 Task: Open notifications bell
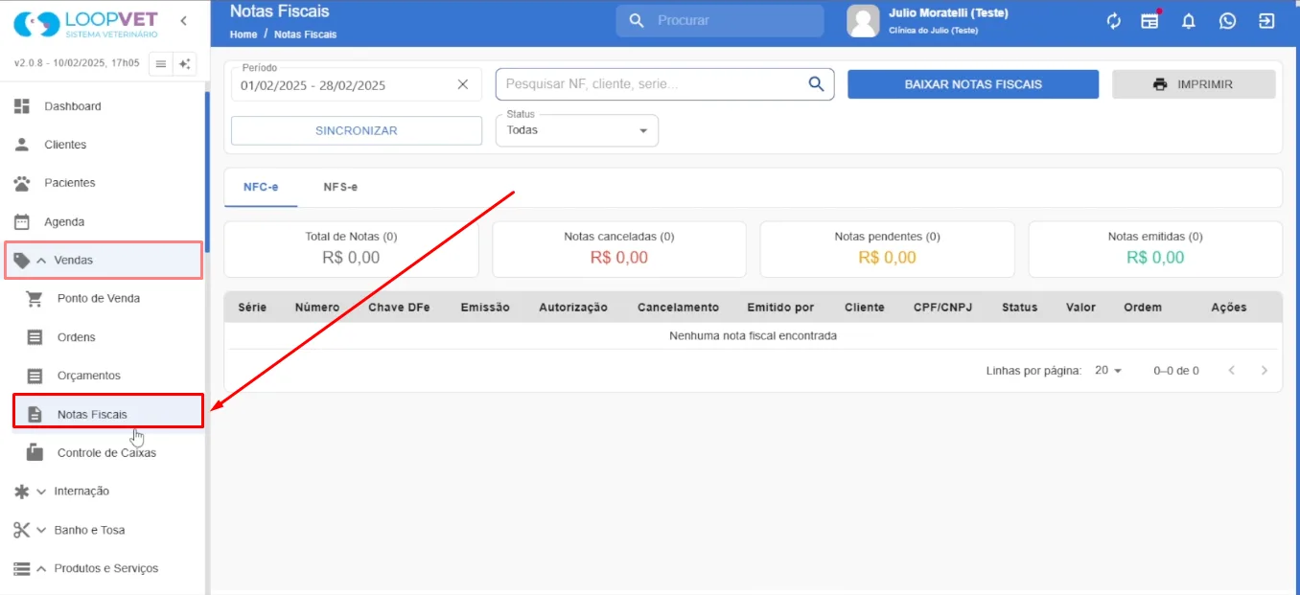[x=1189, y=21]
